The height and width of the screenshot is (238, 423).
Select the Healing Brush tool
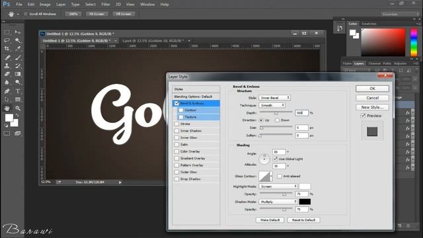(7, 58)
